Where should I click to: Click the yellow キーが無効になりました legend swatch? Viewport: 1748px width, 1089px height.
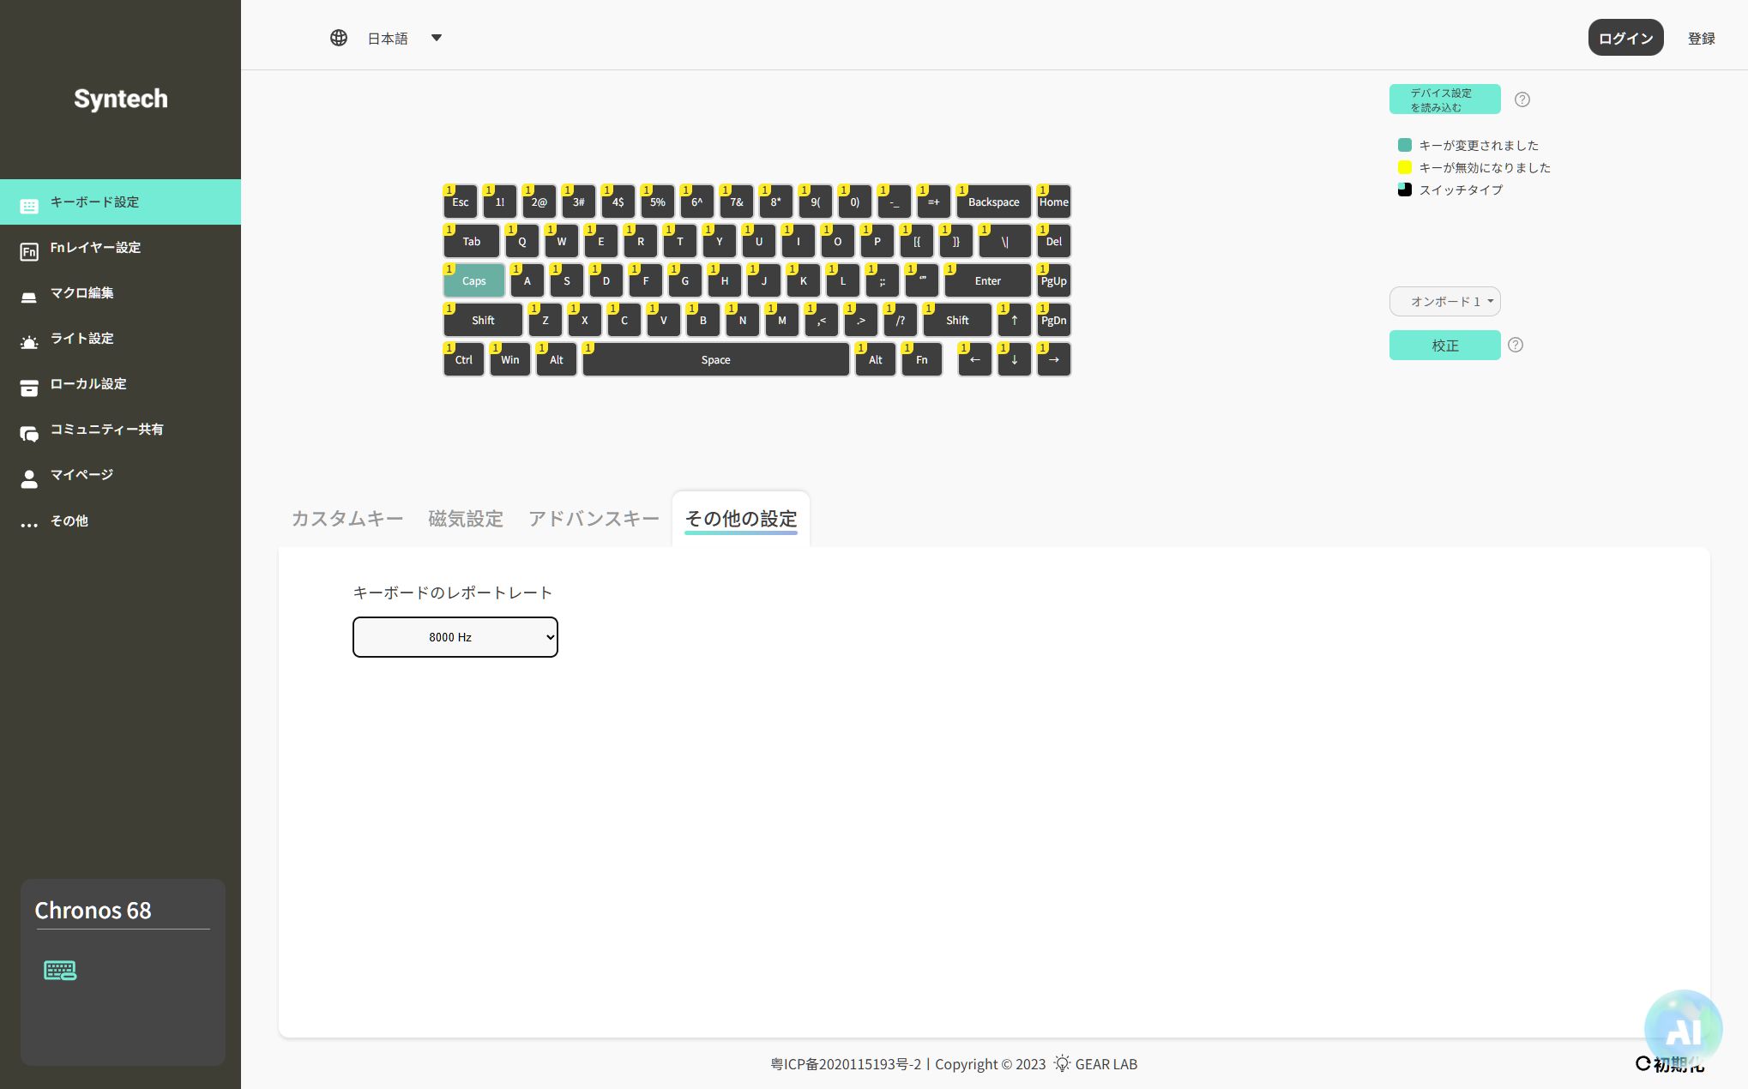click(1404, 167)
